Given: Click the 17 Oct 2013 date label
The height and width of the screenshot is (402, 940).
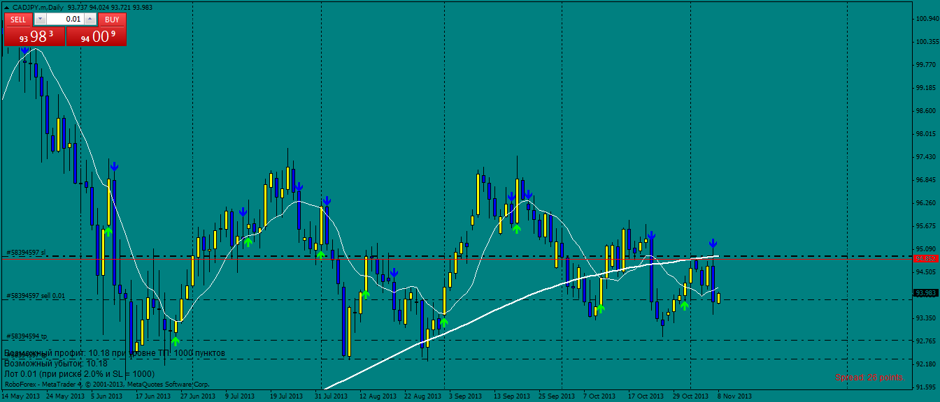Looking at the screenshot, I should pos(646,396).
